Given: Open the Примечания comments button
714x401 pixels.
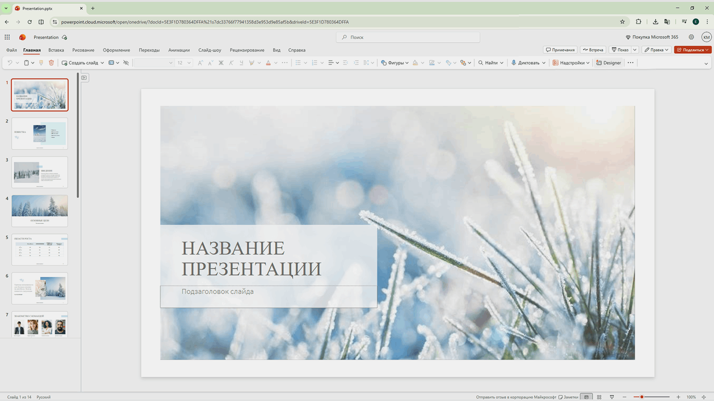Looking at the screenshot, I should coord(560,50).
